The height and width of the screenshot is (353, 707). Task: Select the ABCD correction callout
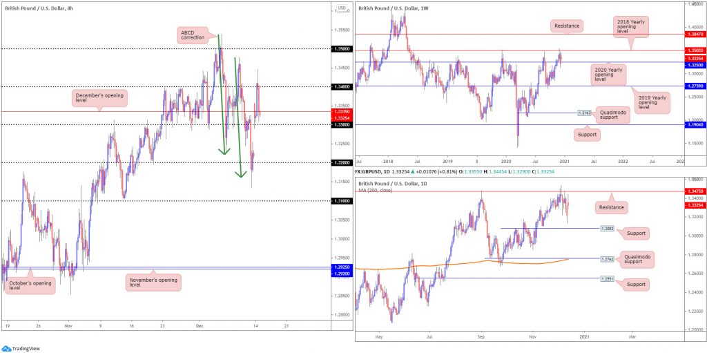click(x=194, y=35)
